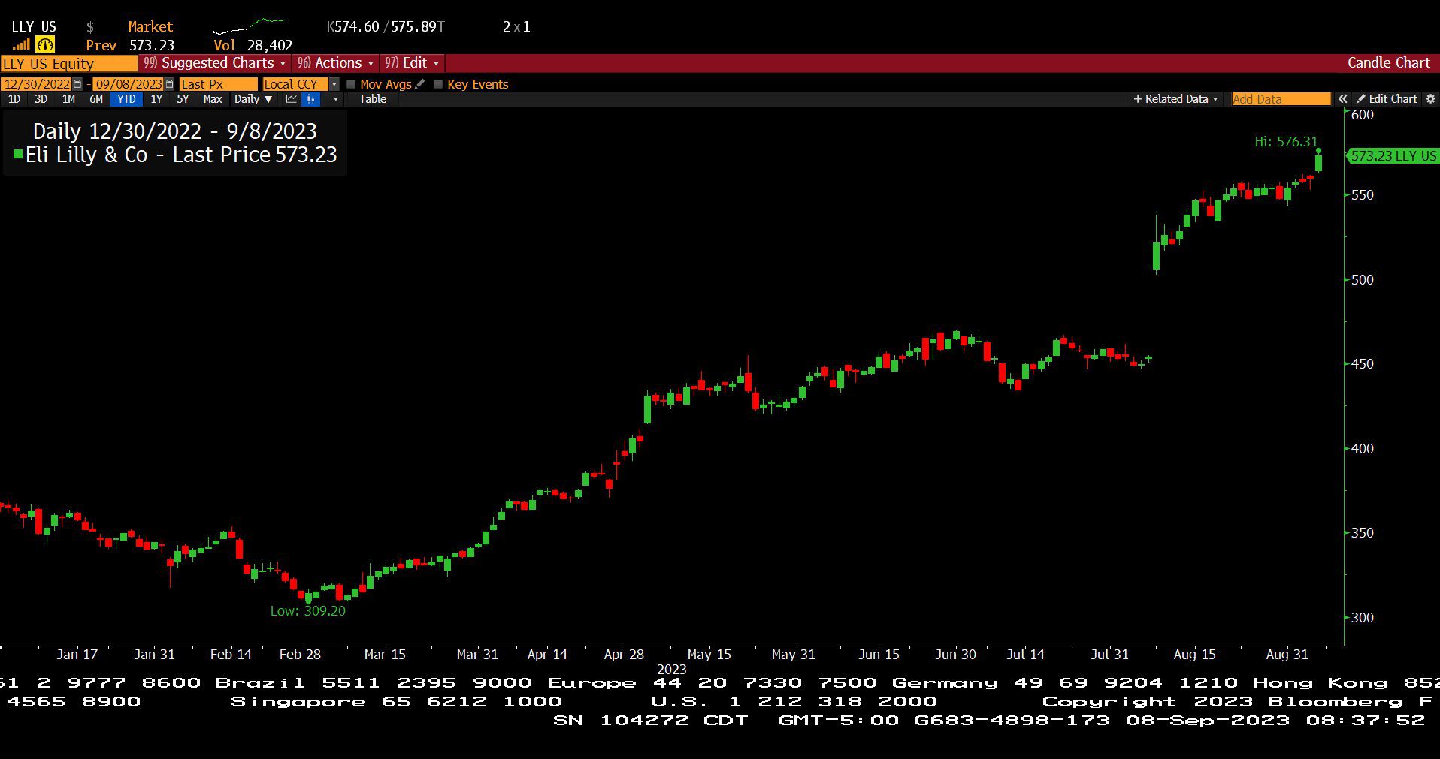1440x759 pixels.
Task: Open calendar picker for end date 09/08/2023
Action: pyautogui.click(x=169, y=84)
